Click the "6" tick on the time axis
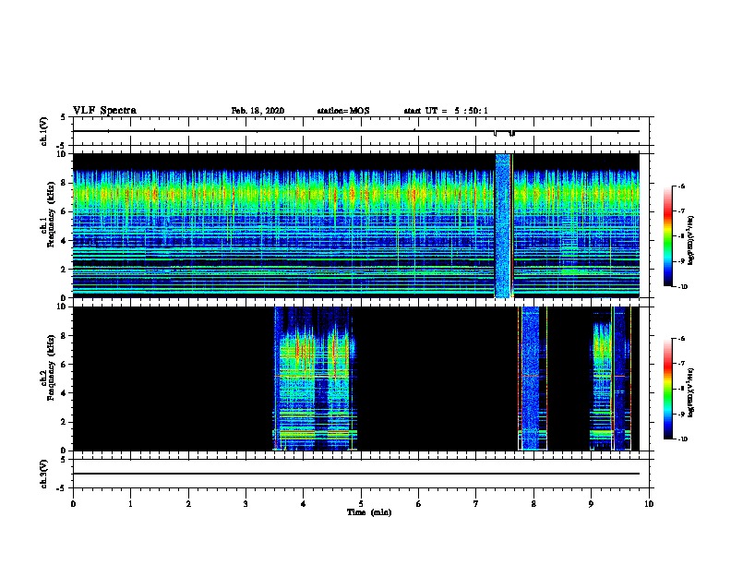731x565 pixels. [x=419, y=504]
